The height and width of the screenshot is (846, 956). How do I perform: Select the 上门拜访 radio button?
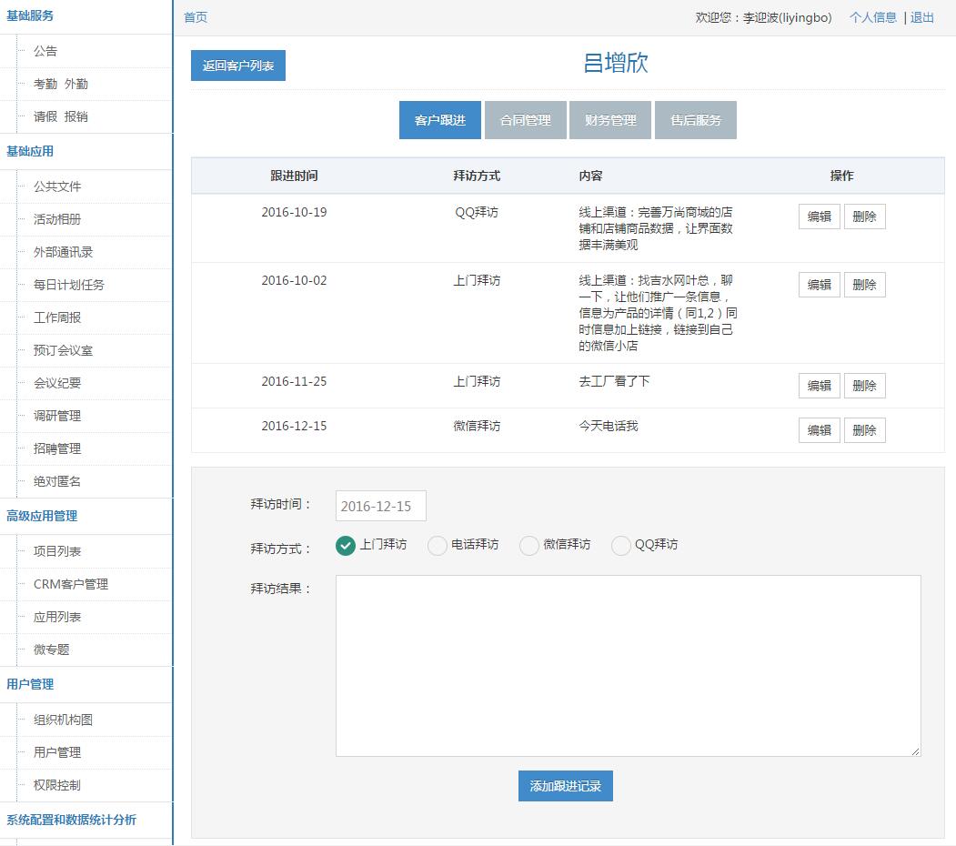point(346,546)
